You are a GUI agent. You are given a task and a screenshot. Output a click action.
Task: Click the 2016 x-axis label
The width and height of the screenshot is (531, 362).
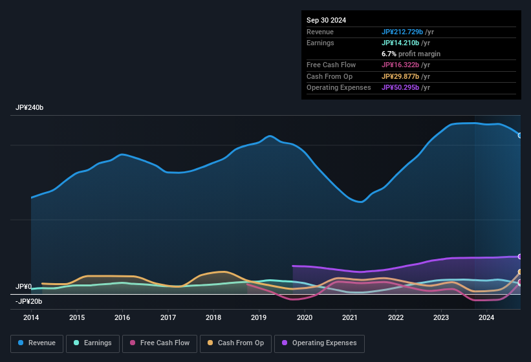[122, 317]
